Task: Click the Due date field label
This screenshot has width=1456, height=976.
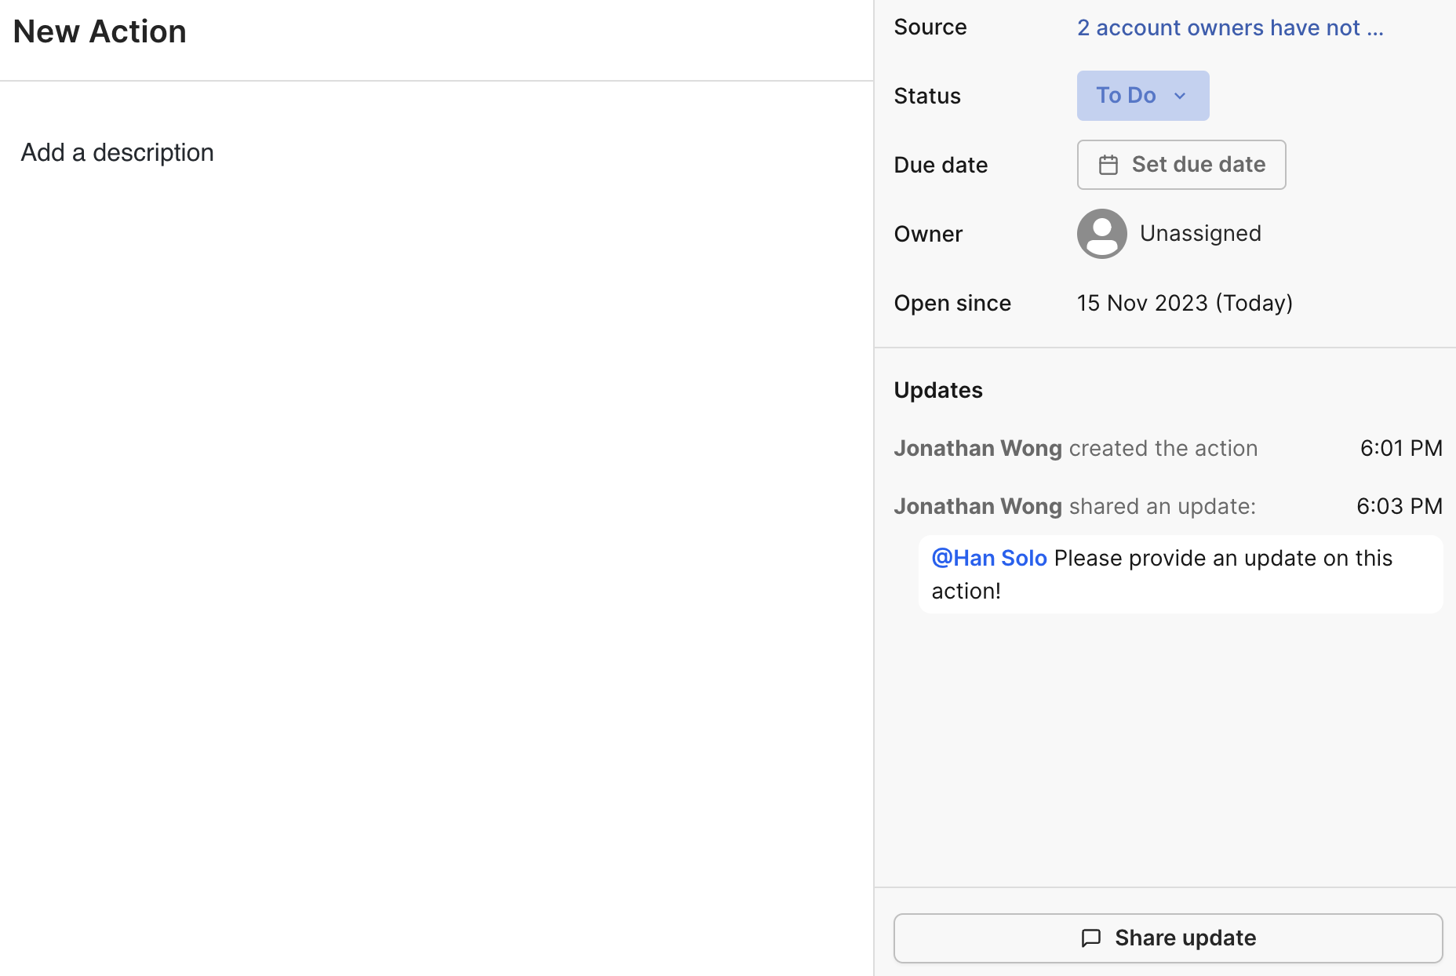Action: pos(941,165)
